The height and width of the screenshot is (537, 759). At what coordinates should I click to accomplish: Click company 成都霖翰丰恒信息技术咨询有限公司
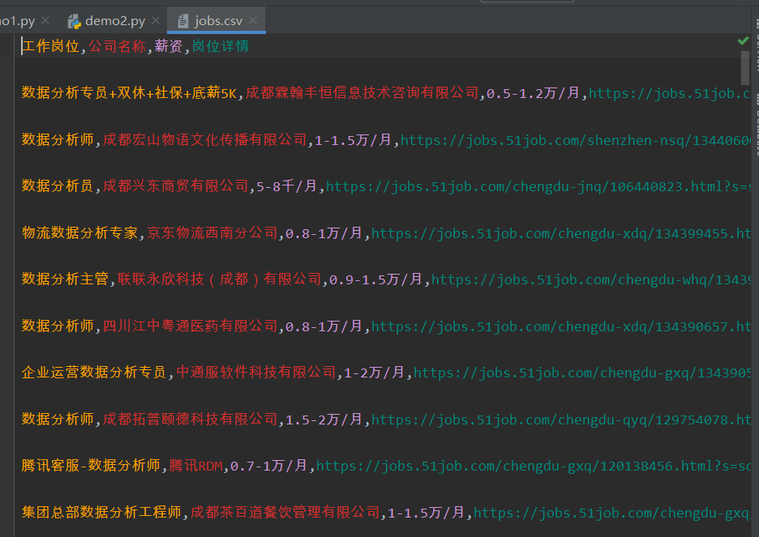pyautogui.click(x=362, y=93)
